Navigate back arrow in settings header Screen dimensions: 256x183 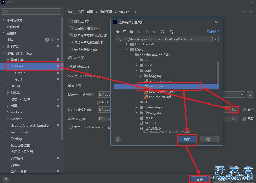[244, 12]
